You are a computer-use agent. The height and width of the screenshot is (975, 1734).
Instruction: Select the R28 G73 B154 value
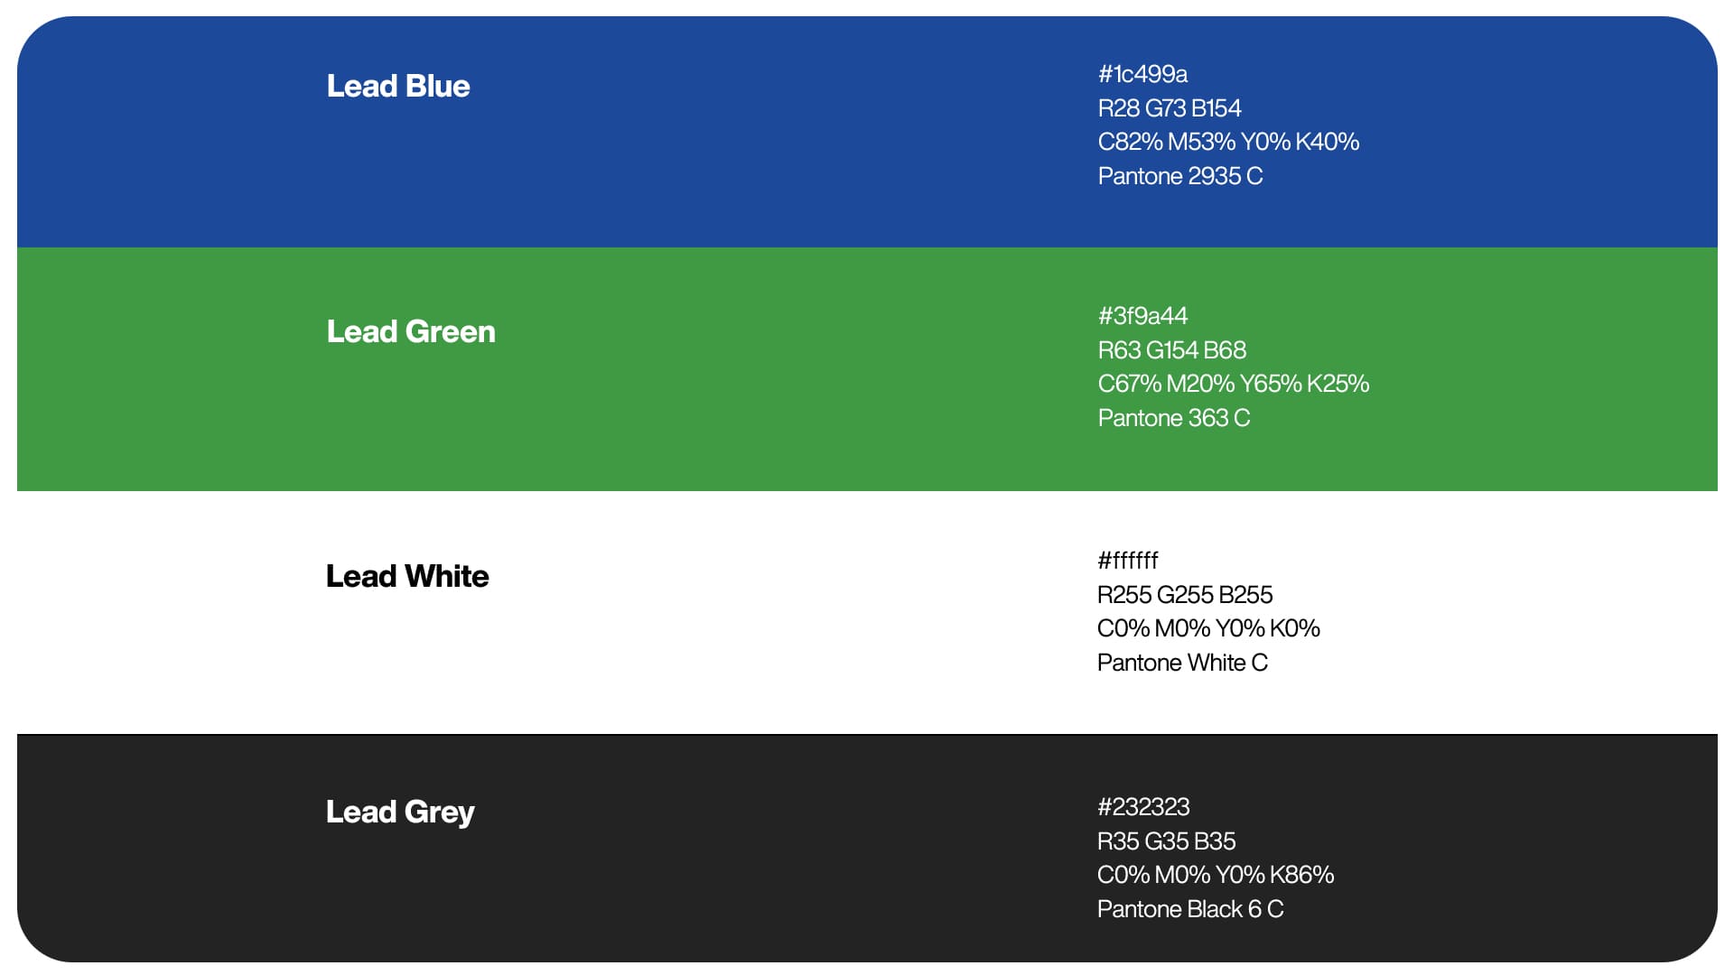1170,108
